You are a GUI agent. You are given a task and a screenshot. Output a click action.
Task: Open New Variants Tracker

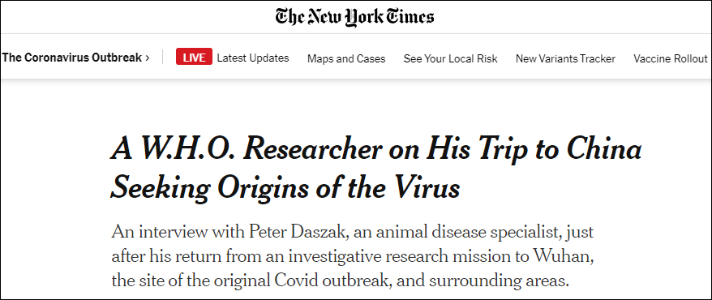click(565, 58)
